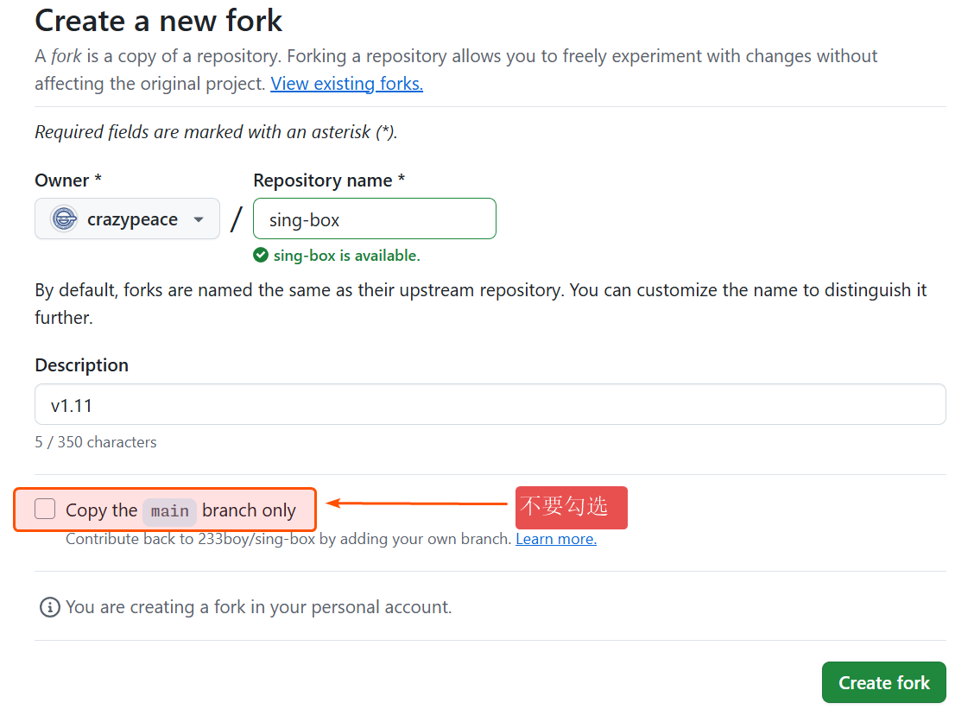This screenshot has width=974, height=722.
Task: Toggle the Copy main branch only checkbox
Action: [x=45, y=510]
